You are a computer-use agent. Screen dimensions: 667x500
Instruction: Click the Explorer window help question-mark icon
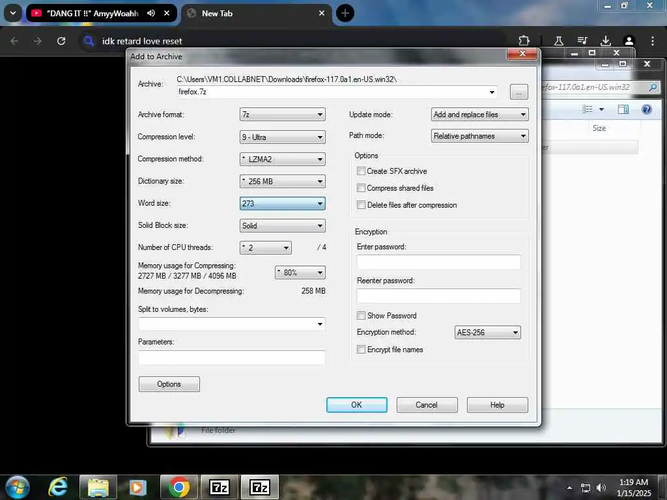click(647, 109)
